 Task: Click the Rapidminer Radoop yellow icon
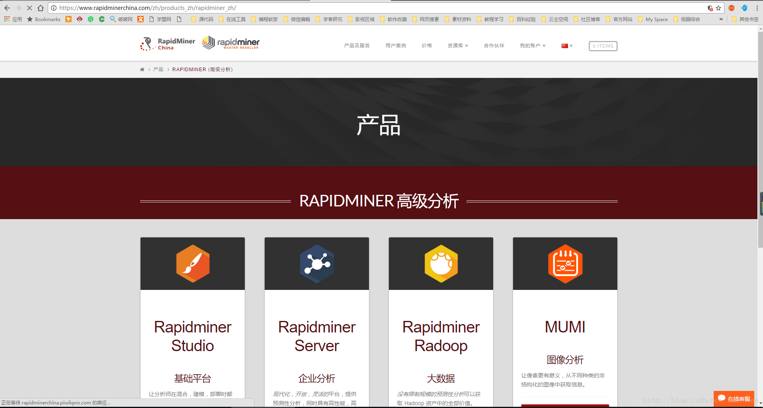[441, 264]
